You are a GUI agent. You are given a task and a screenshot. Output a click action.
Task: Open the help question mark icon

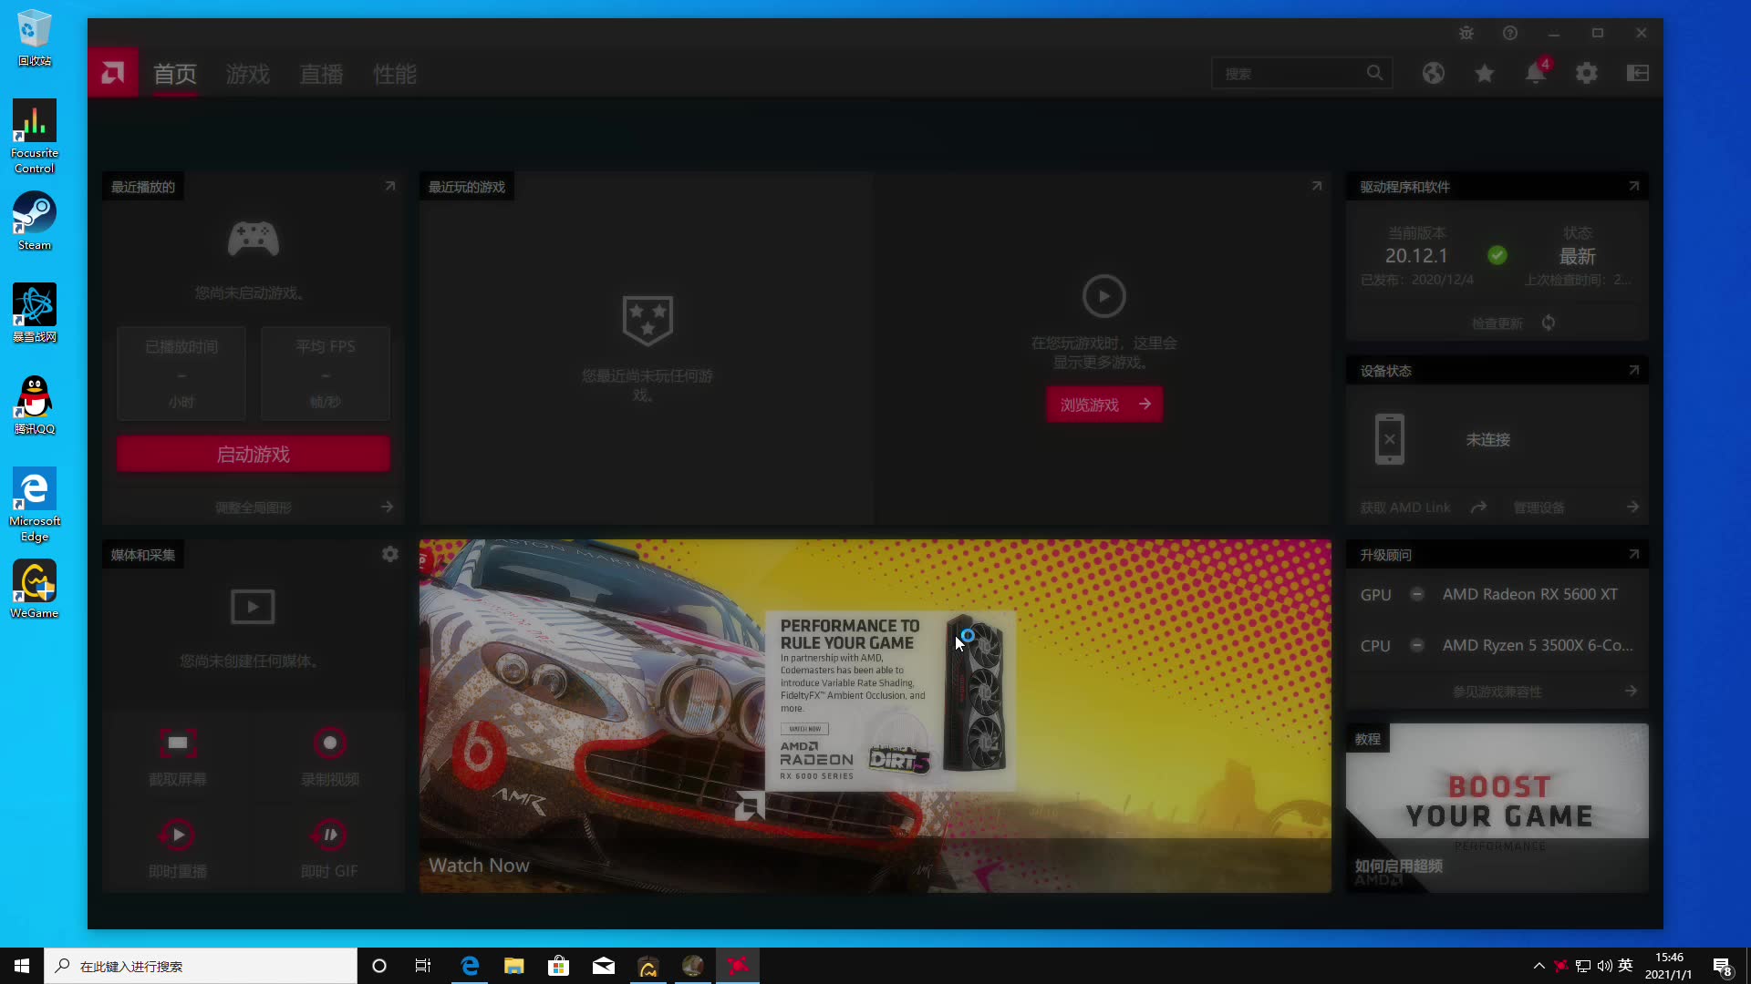point(1509,33)
